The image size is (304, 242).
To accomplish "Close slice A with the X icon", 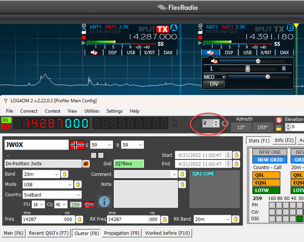I will point(84,26).
